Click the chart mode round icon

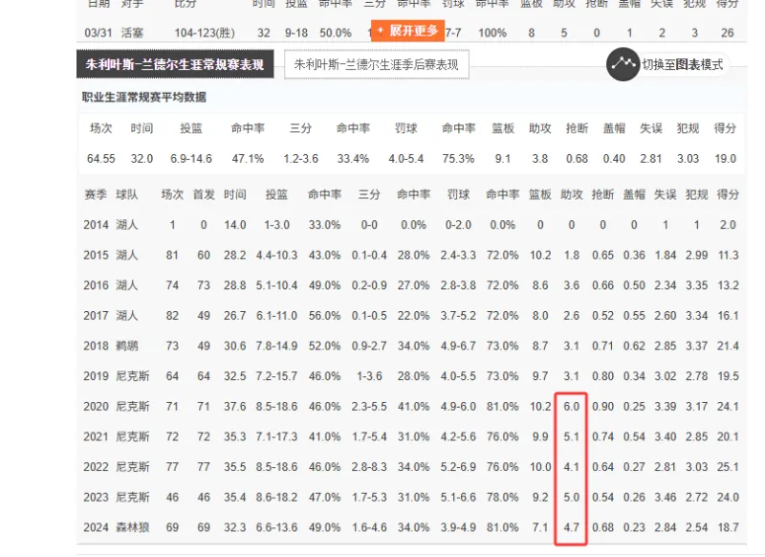pos(623,64)
